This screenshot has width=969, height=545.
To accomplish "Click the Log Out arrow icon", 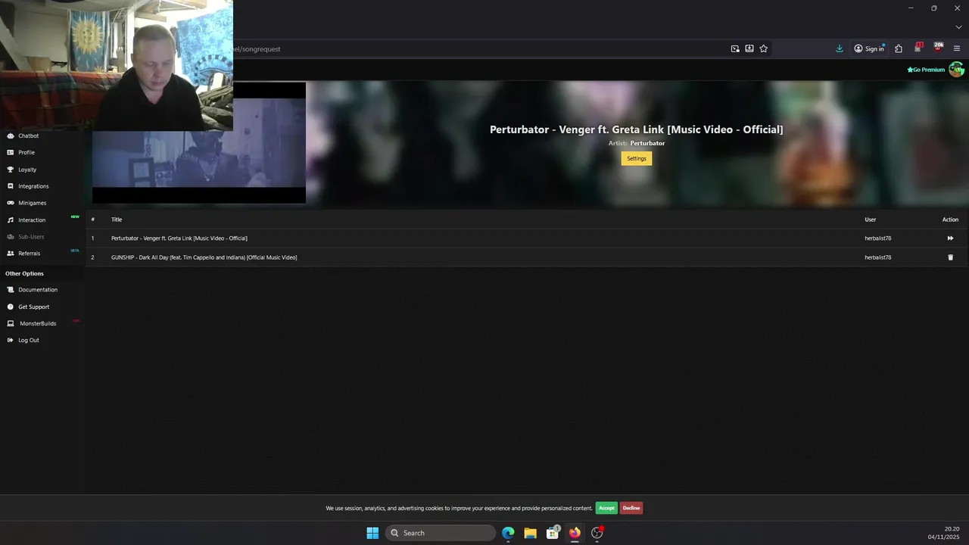I will click(x=11, y=341).
